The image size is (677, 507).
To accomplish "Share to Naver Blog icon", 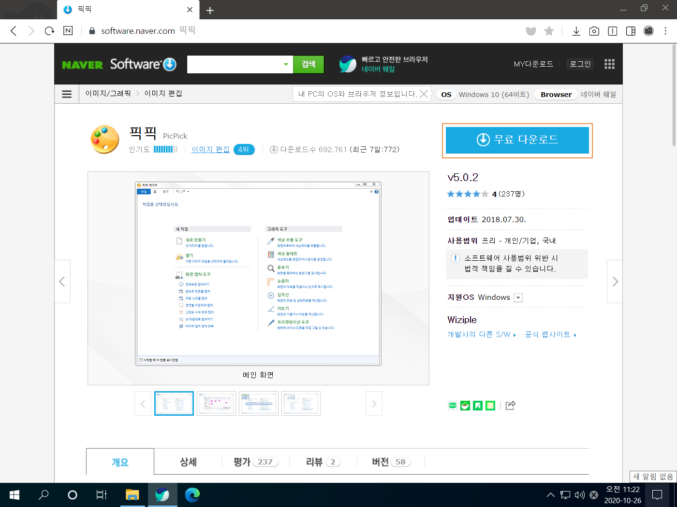I will tap(453, 406).
